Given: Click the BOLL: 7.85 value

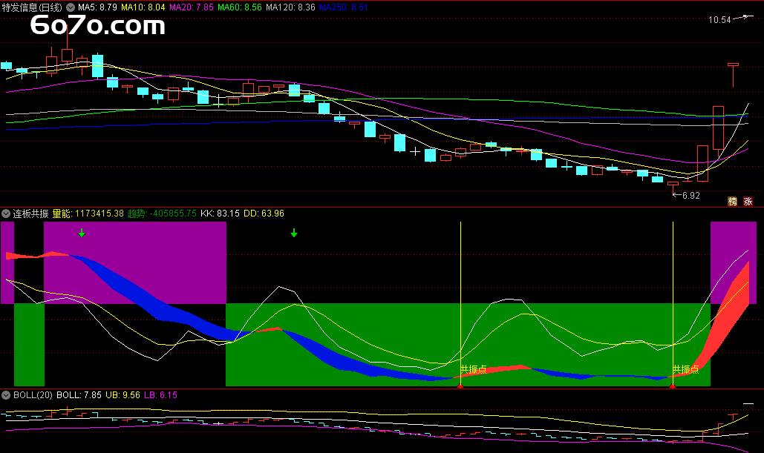Looking at the screenshot, I should (x=79, y=395).
